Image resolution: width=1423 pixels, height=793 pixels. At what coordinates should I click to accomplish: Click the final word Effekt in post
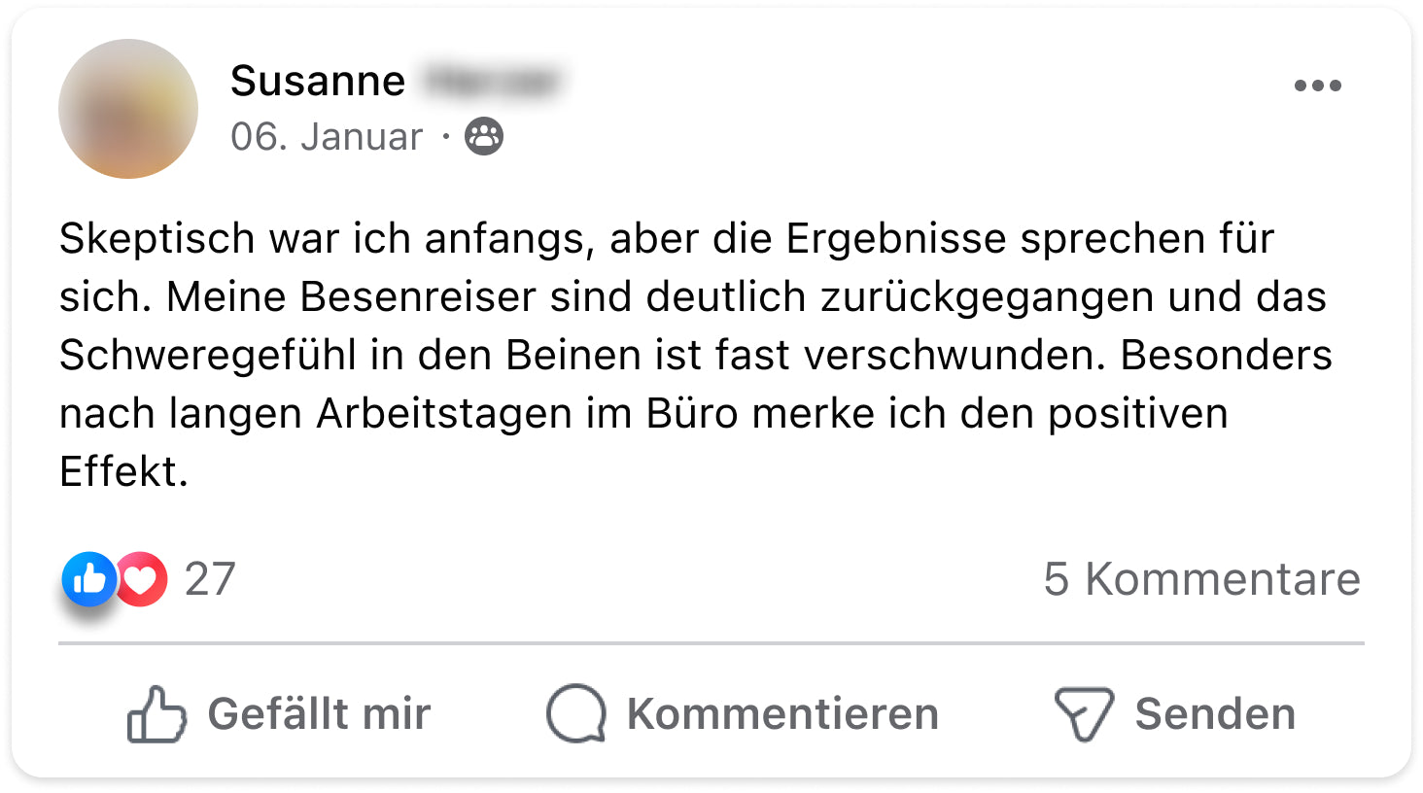(118, 472)
